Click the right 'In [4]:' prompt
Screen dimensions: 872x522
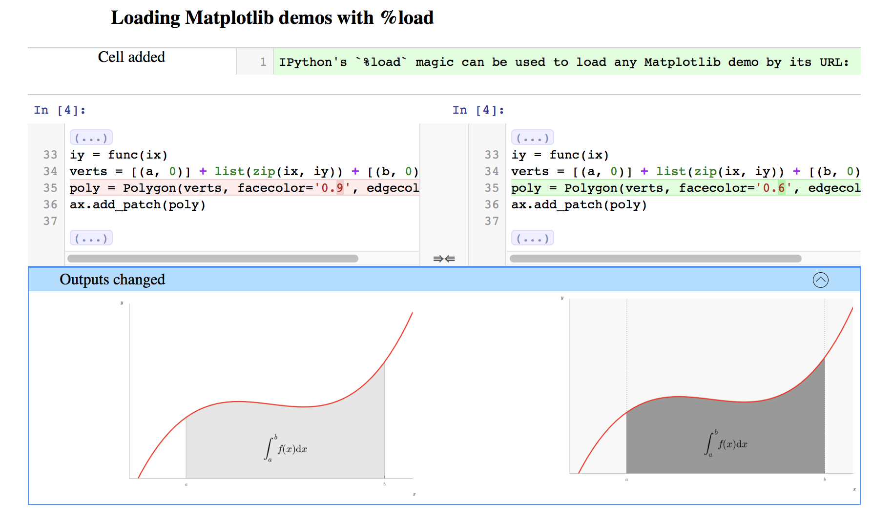(478, 110)
